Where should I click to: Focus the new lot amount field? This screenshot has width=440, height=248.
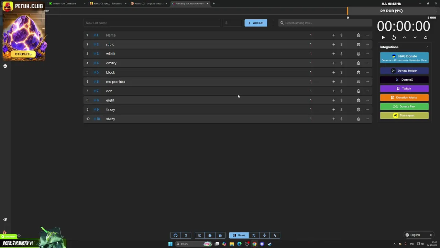click(232, 23)
